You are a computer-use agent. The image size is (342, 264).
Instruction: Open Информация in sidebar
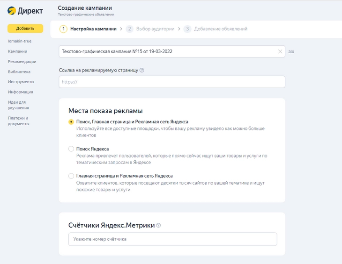(x=21, y=92)
